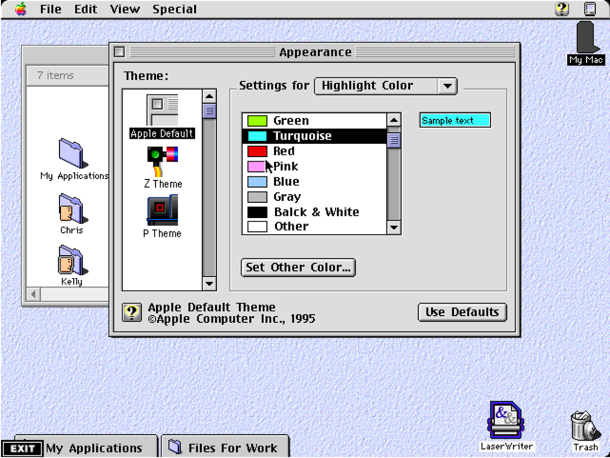Select the Balck & White color row
Image resolution: width=610 pixels, height=458 pixels.
(315, 212)
